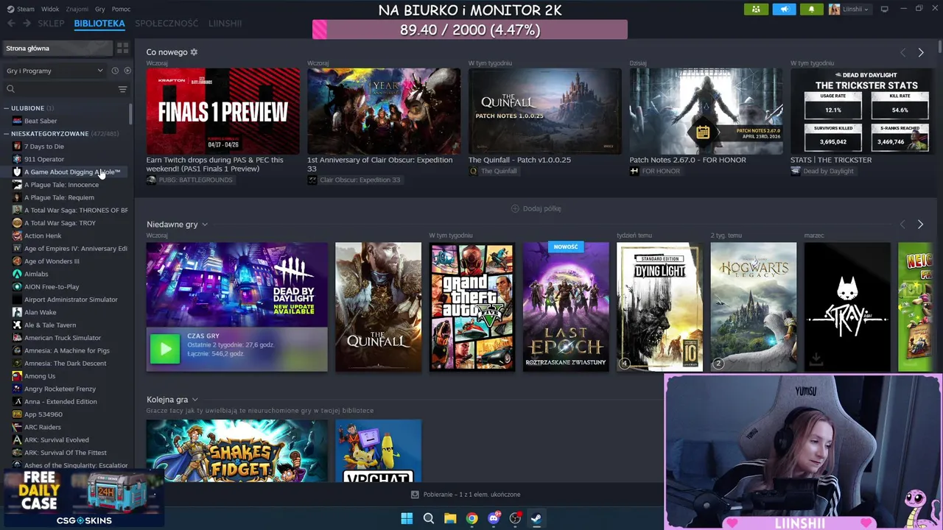Open the Znajomi menu
943x530 pixels.
coord(77,9)
